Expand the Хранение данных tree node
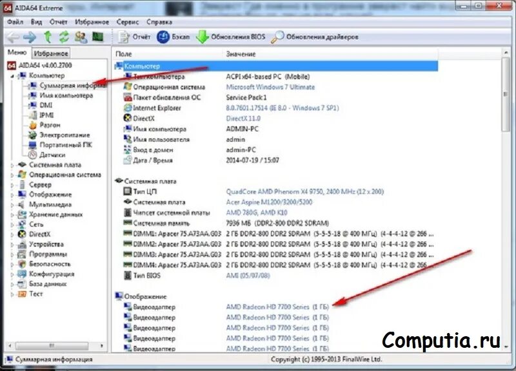The width and height of the screenshot is (516, 371). 12,215
